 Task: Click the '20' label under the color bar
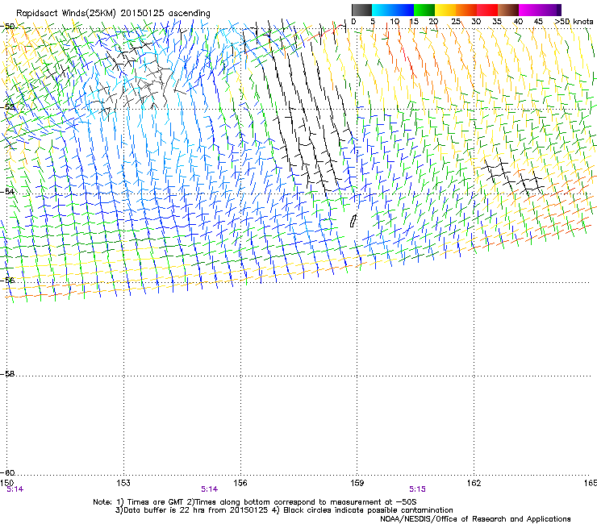tap(433, 21)
